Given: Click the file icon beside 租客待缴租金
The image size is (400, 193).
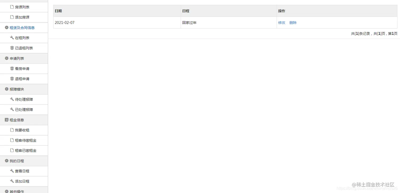Looking at the screenshot, I should click(12, 140).
